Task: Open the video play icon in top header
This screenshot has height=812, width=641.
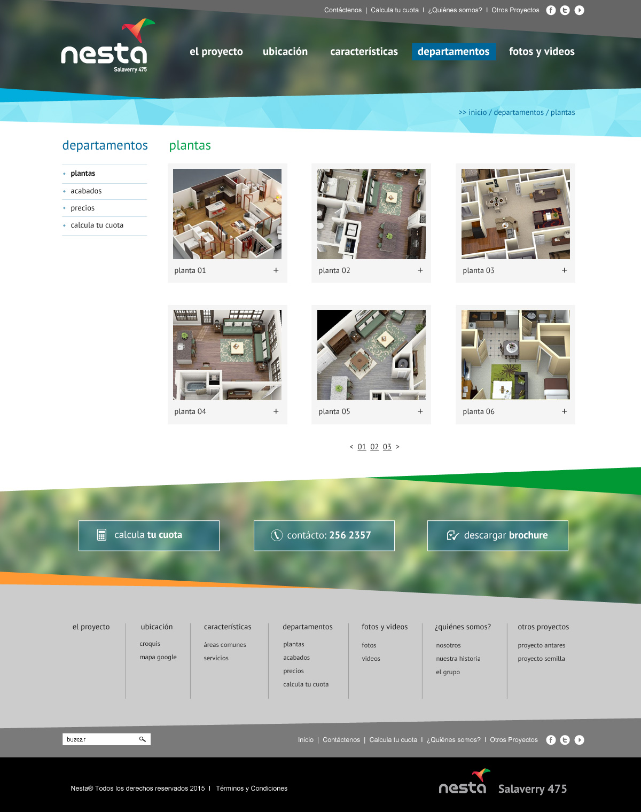Action: (x=579, y=10)
